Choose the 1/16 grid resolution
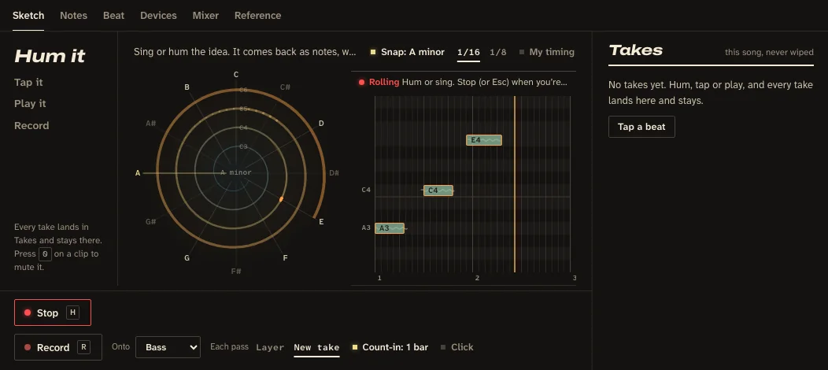828x370 pixels. pyautogui.click(x=468, y=52)
